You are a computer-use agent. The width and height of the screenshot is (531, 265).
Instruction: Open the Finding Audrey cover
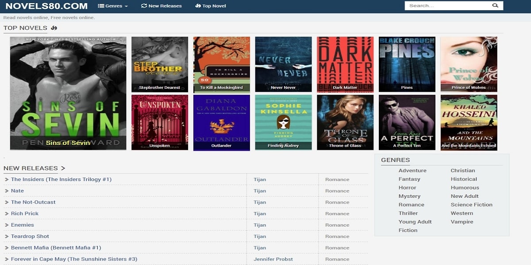click(283, 122)
